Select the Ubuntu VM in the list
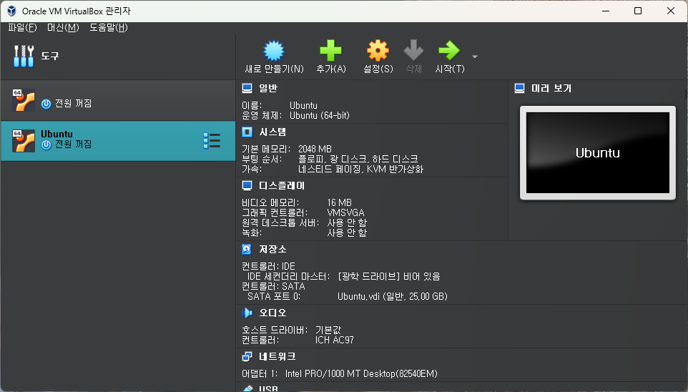 (118, 141)
